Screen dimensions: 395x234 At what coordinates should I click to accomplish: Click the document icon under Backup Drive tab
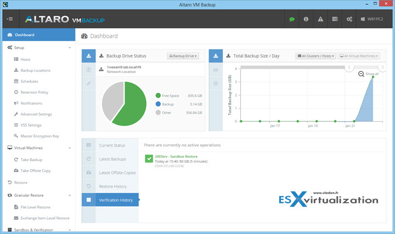pos(89,70)
